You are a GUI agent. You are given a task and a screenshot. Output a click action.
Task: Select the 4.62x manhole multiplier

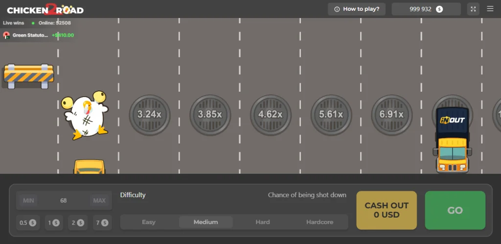[x=271, y=115]
